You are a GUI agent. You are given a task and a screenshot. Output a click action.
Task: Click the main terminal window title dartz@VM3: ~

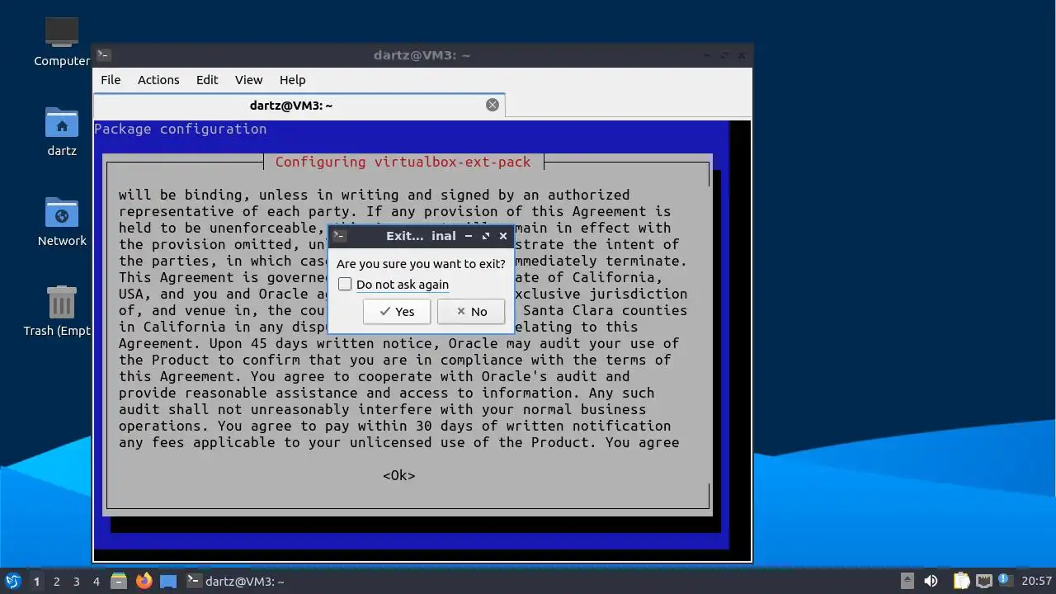coord(422,55)
